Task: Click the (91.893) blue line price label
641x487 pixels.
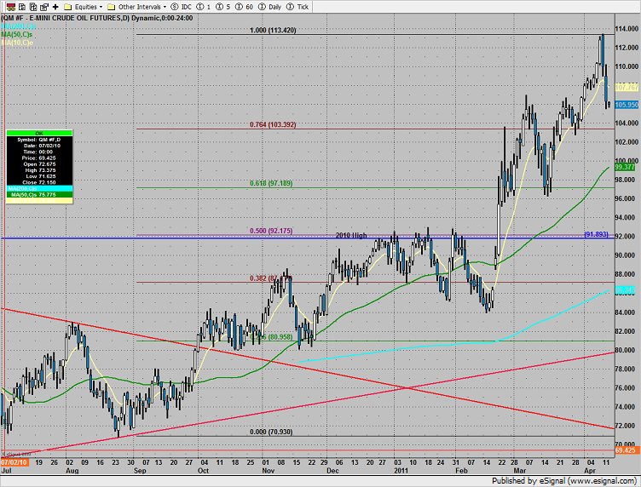Action: point(596,234)
